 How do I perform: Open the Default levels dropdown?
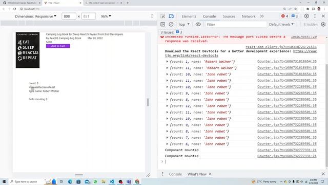coord(281,24)
